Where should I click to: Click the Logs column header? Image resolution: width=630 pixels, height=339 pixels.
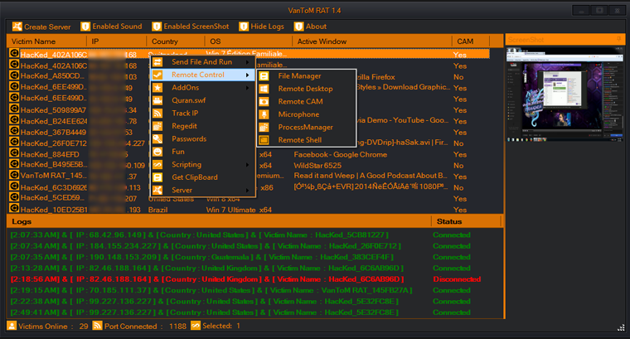point(219,221)
